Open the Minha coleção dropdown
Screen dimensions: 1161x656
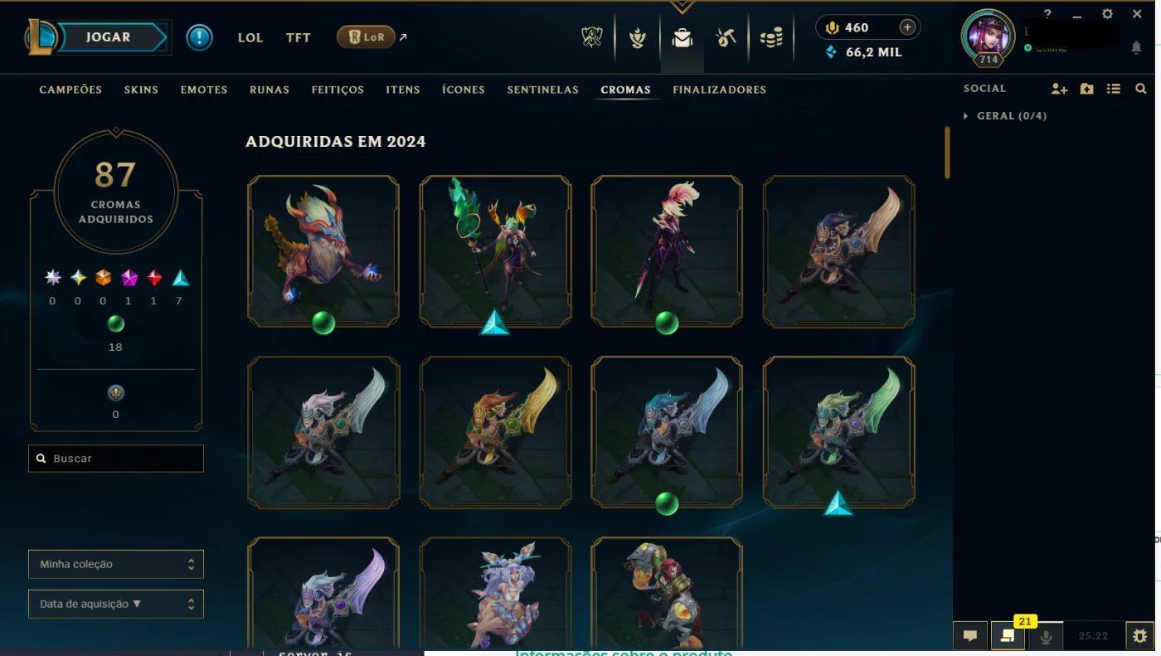click(116, 564)
